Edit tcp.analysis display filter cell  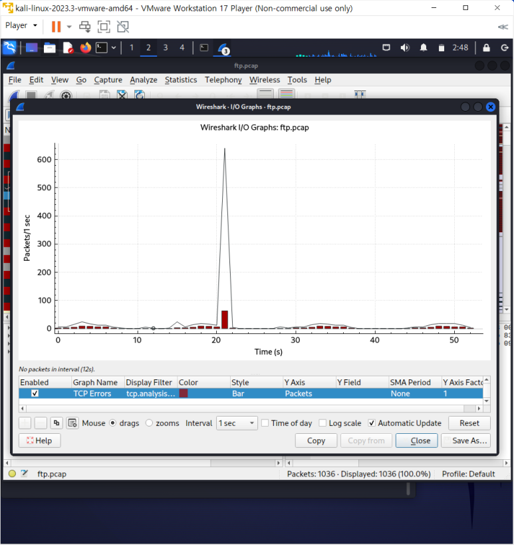(x=151, y=393)
